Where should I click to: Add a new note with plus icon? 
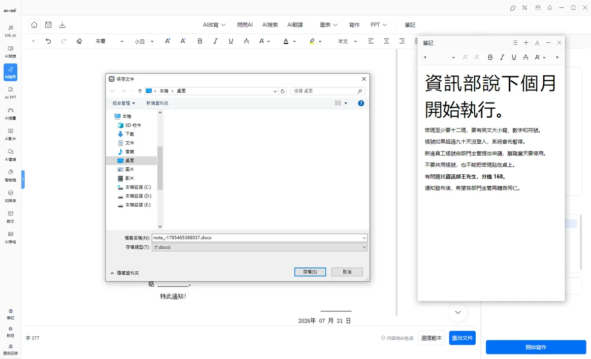(x=526, y=43)
